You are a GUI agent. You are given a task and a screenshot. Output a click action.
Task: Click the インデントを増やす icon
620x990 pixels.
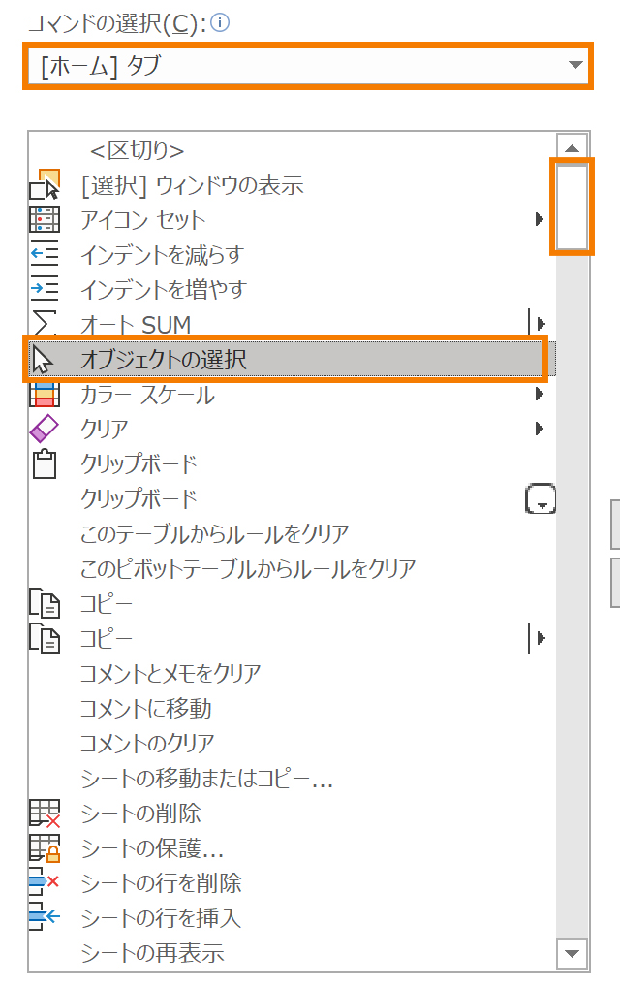(45, 290)
